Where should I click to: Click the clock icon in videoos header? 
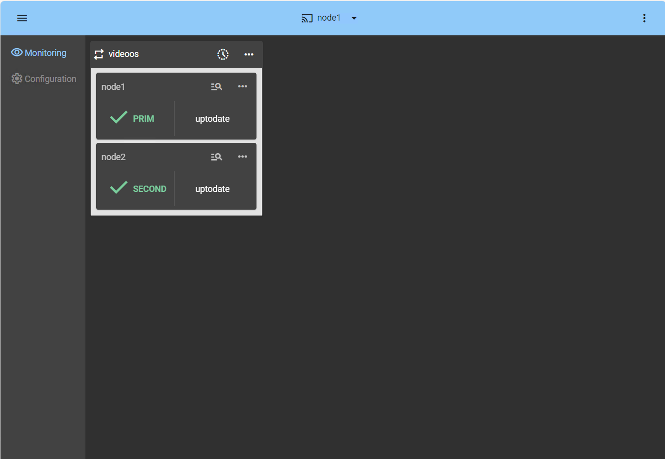pos(223,54)
